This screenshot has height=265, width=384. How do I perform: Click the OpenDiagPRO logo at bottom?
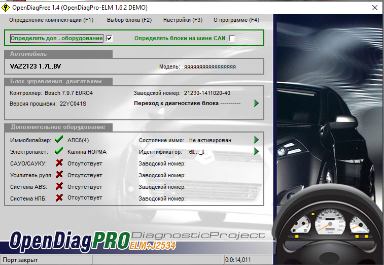[68, 240]
